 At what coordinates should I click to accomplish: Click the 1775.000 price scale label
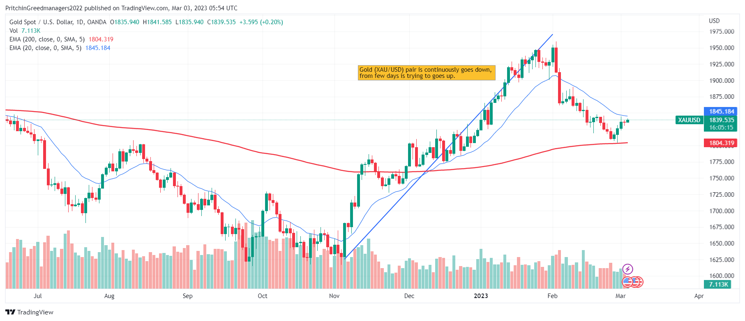pos(722,162)
